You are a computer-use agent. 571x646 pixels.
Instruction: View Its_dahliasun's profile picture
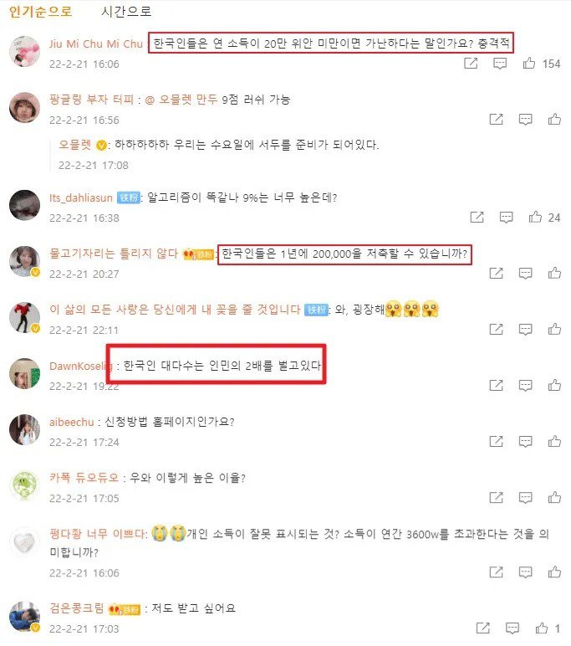click(25, 205)
